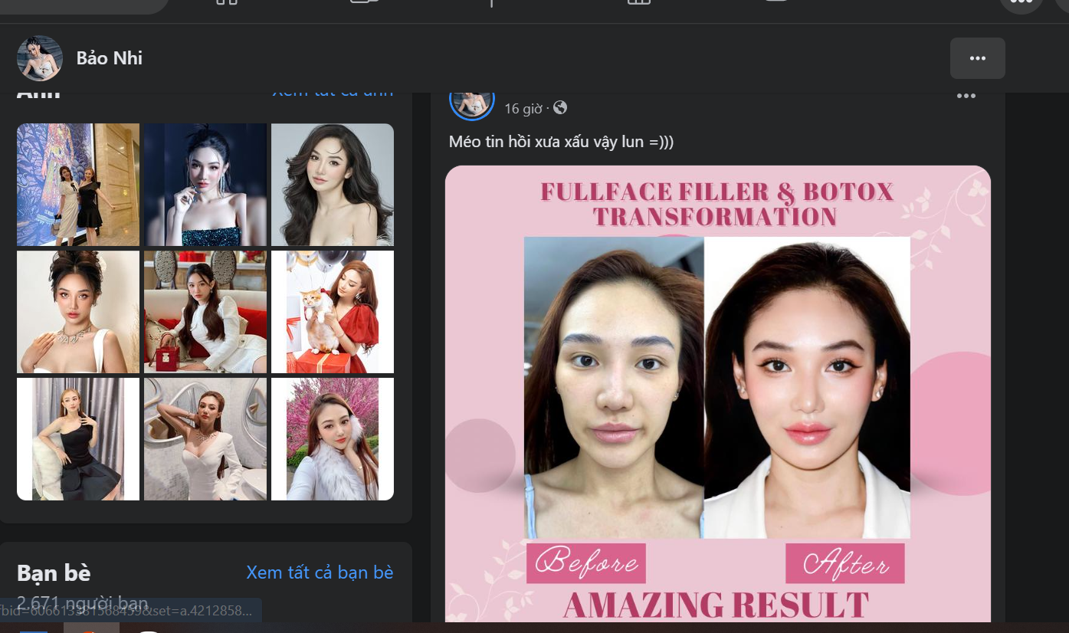The height and width of the screenshot is (633, 1069).
Task: Open the post's 16 giờ timestamp
Action: click(523, 109)
